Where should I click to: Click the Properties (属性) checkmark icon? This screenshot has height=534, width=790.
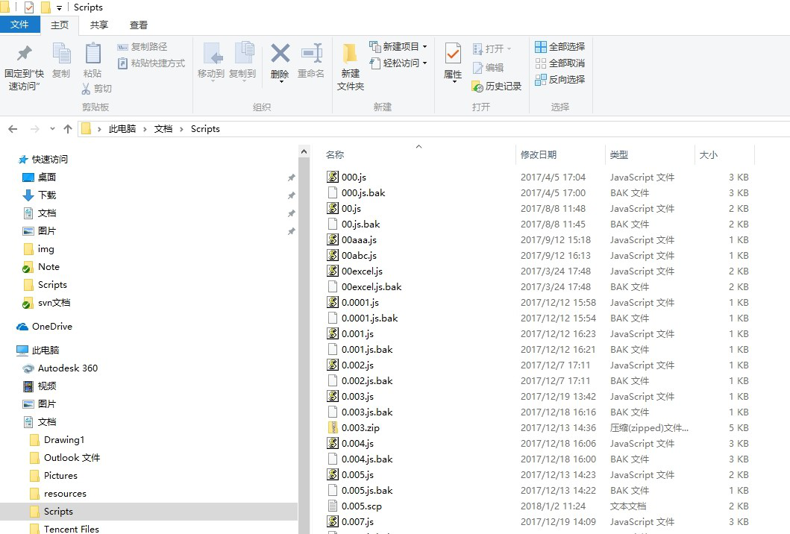coord(453,54)
